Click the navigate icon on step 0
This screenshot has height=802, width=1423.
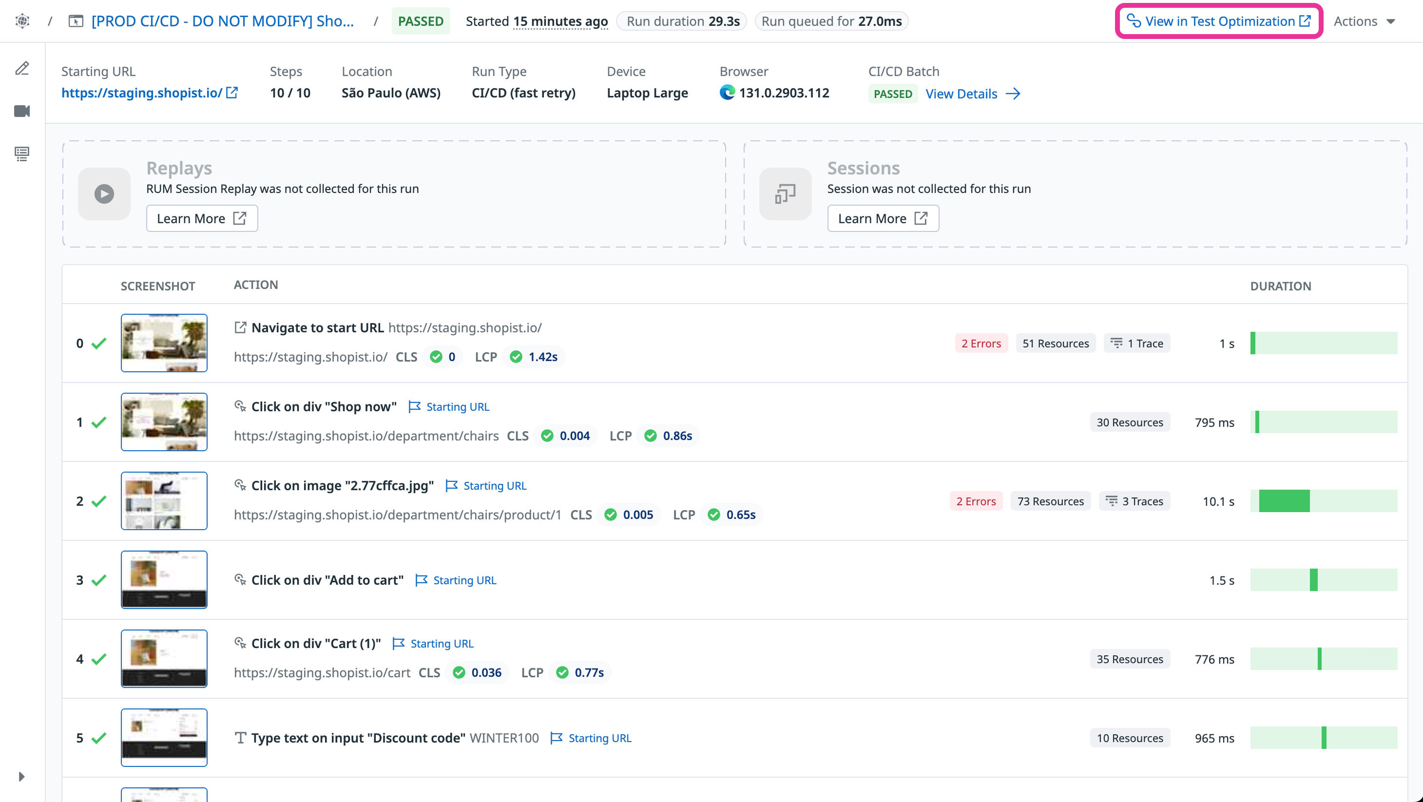[240, 327]
